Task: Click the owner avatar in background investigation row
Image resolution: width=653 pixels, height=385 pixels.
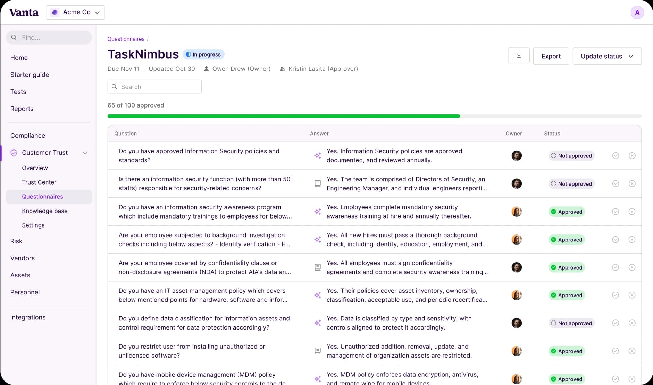Action: (x=517, y=240)
